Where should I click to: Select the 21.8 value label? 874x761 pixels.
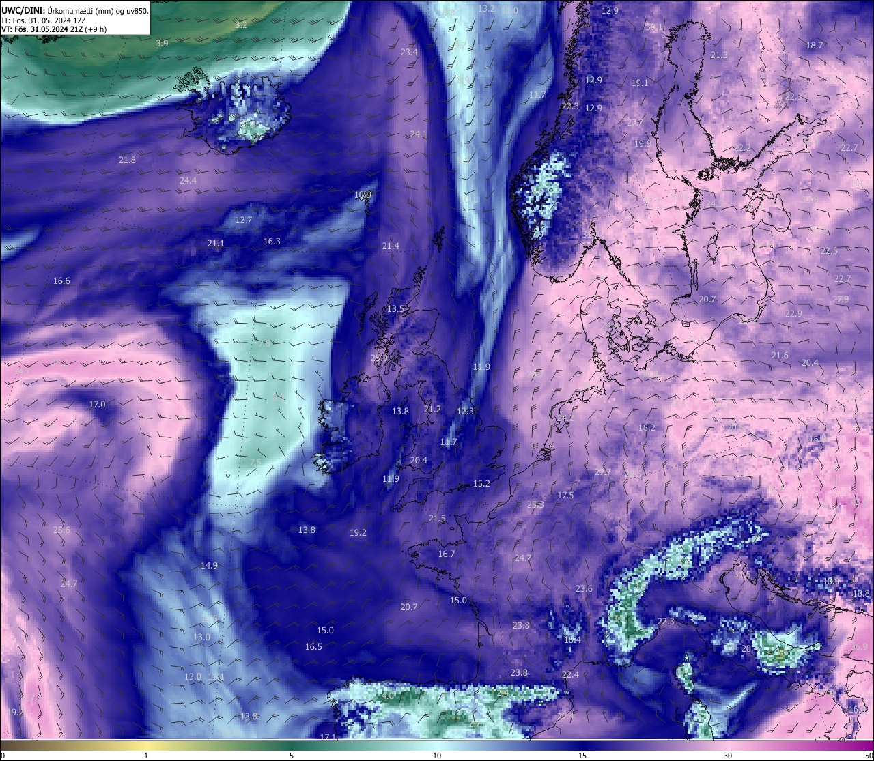point(127,160)
